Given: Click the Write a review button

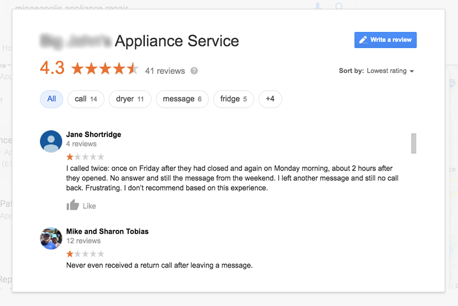Looking at the screenshot, I should (385, 40).
